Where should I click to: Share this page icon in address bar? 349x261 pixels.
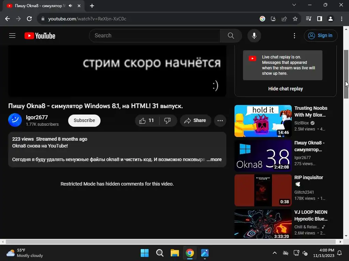[x=284, y=19]
